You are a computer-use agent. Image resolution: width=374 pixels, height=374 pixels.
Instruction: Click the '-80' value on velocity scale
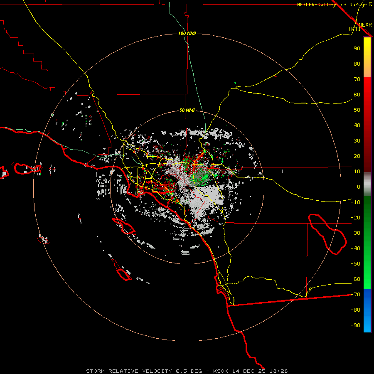[x=355, y=310]
